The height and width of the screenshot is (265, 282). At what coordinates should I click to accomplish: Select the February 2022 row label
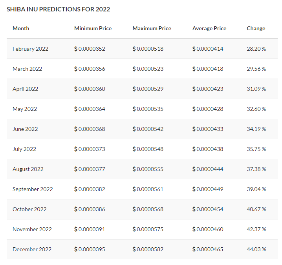coord(30,49)
